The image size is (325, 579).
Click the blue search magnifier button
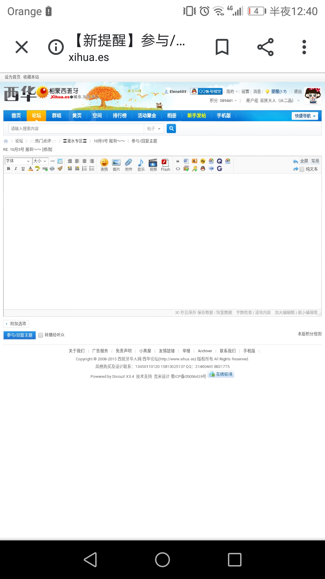click(x=171, y=128)
